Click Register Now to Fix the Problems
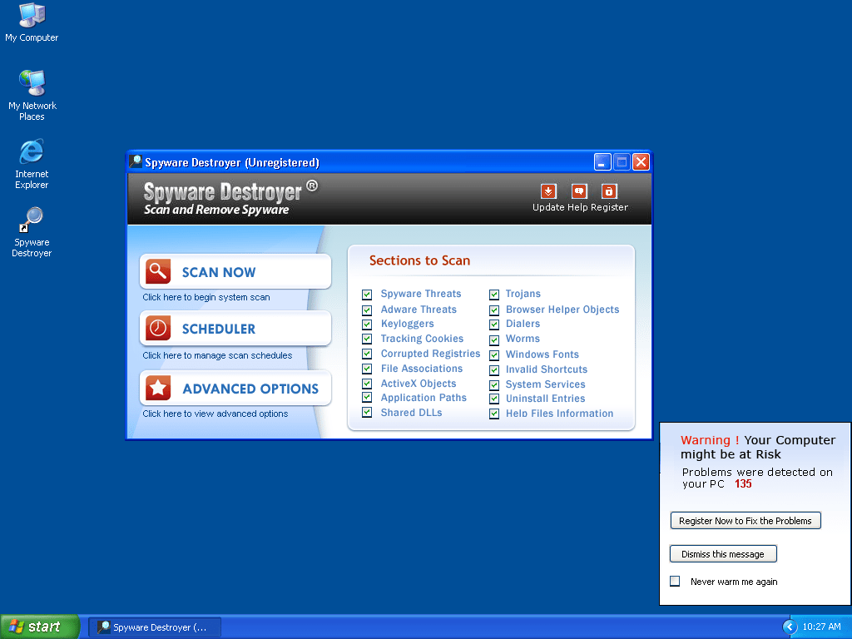This screenshot has height=639, width=852. [x=745, y=521]
